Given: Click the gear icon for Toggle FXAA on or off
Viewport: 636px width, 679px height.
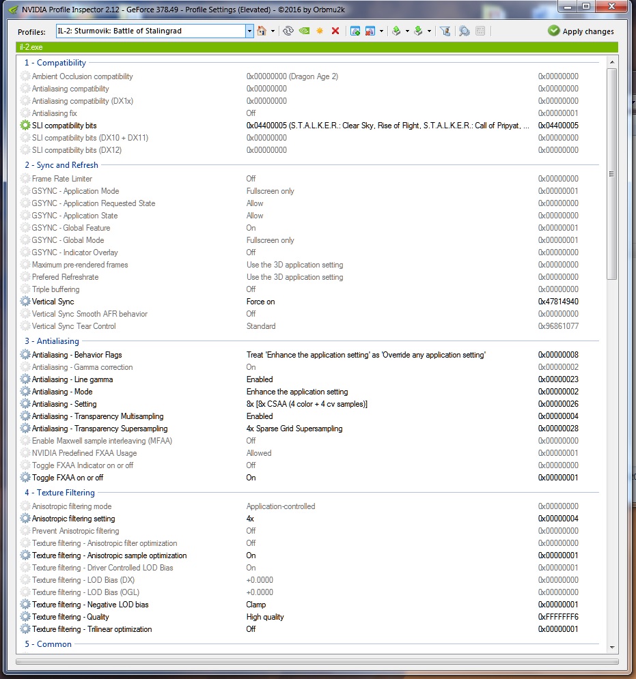Looking at the screenshot, I should pyautogui.click(x=25, y=478).
